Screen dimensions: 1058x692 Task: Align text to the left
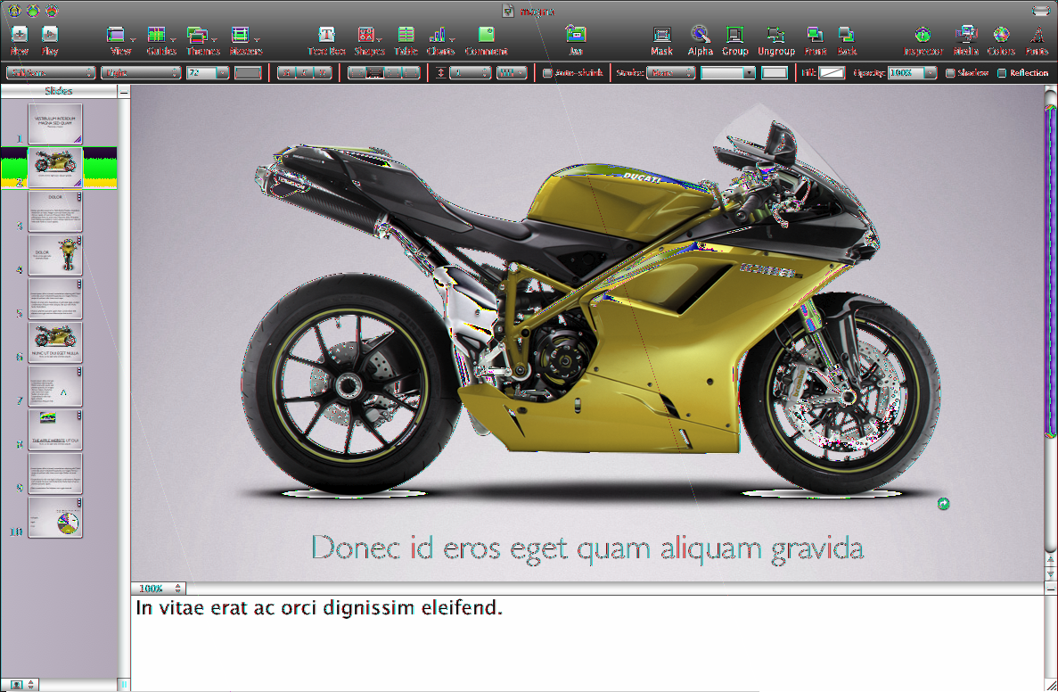pyautogui.click(x=357, y=73)
